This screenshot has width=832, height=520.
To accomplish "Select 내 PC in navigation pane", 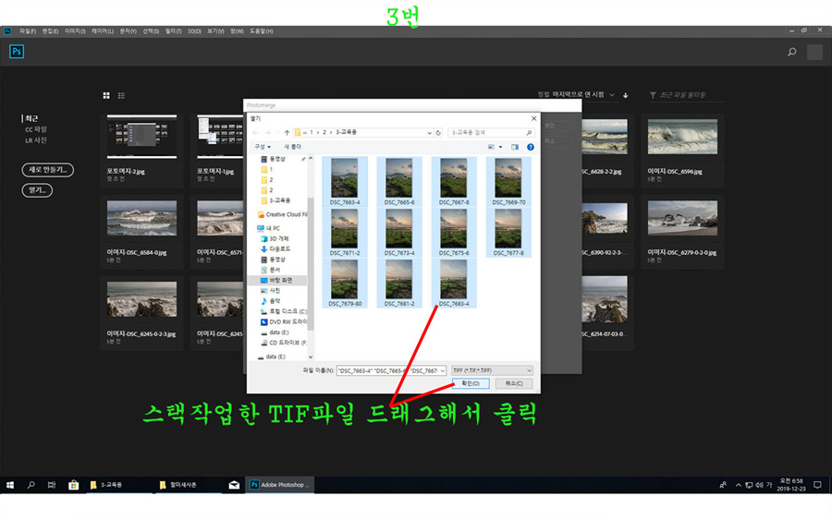I will [x=268, y=228].
